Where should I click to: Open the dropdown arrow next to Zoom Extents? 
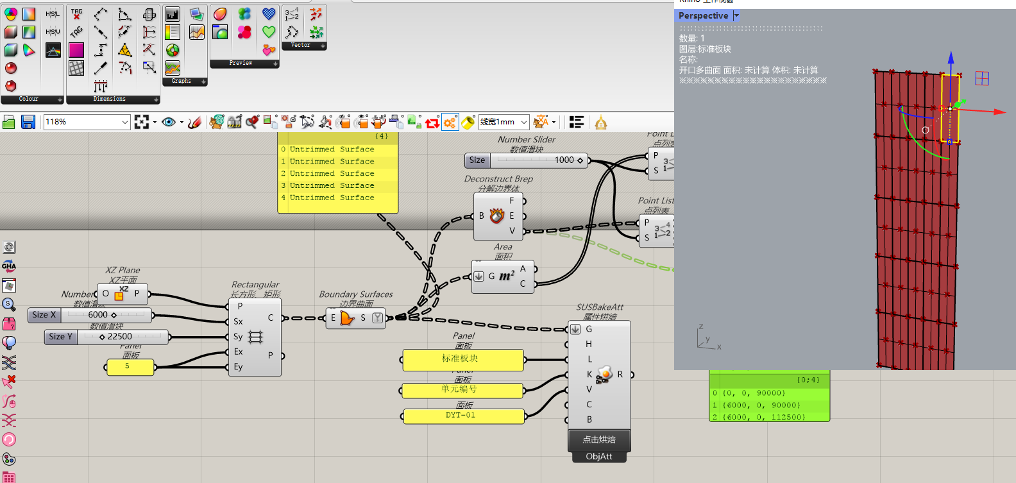click(x=155, y=122)
